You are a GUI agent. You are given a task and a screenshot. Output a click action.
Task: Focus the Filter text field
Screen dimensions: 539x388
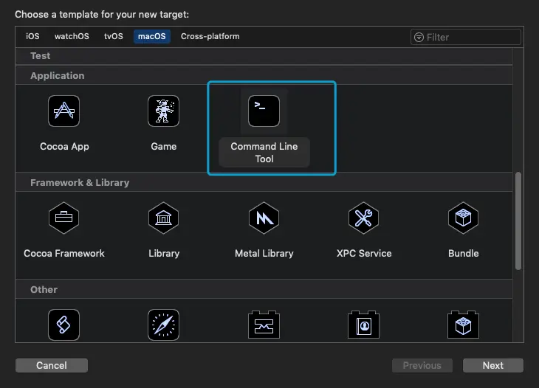pyautogui.click(x=466, y=37)
